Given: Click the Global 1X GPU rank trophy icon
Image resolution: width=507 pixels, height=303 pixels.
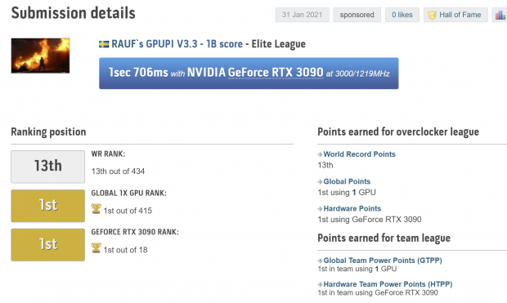Looking at the screenshot, I should (96, 209).
